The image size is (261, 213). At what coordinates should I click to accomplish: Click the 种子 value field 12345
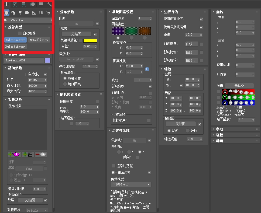(x=36, y=80)
